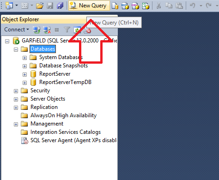This screenshot has height=180, width=219.
Task: Expand the Server Objects folder
Action: (16, 99)
